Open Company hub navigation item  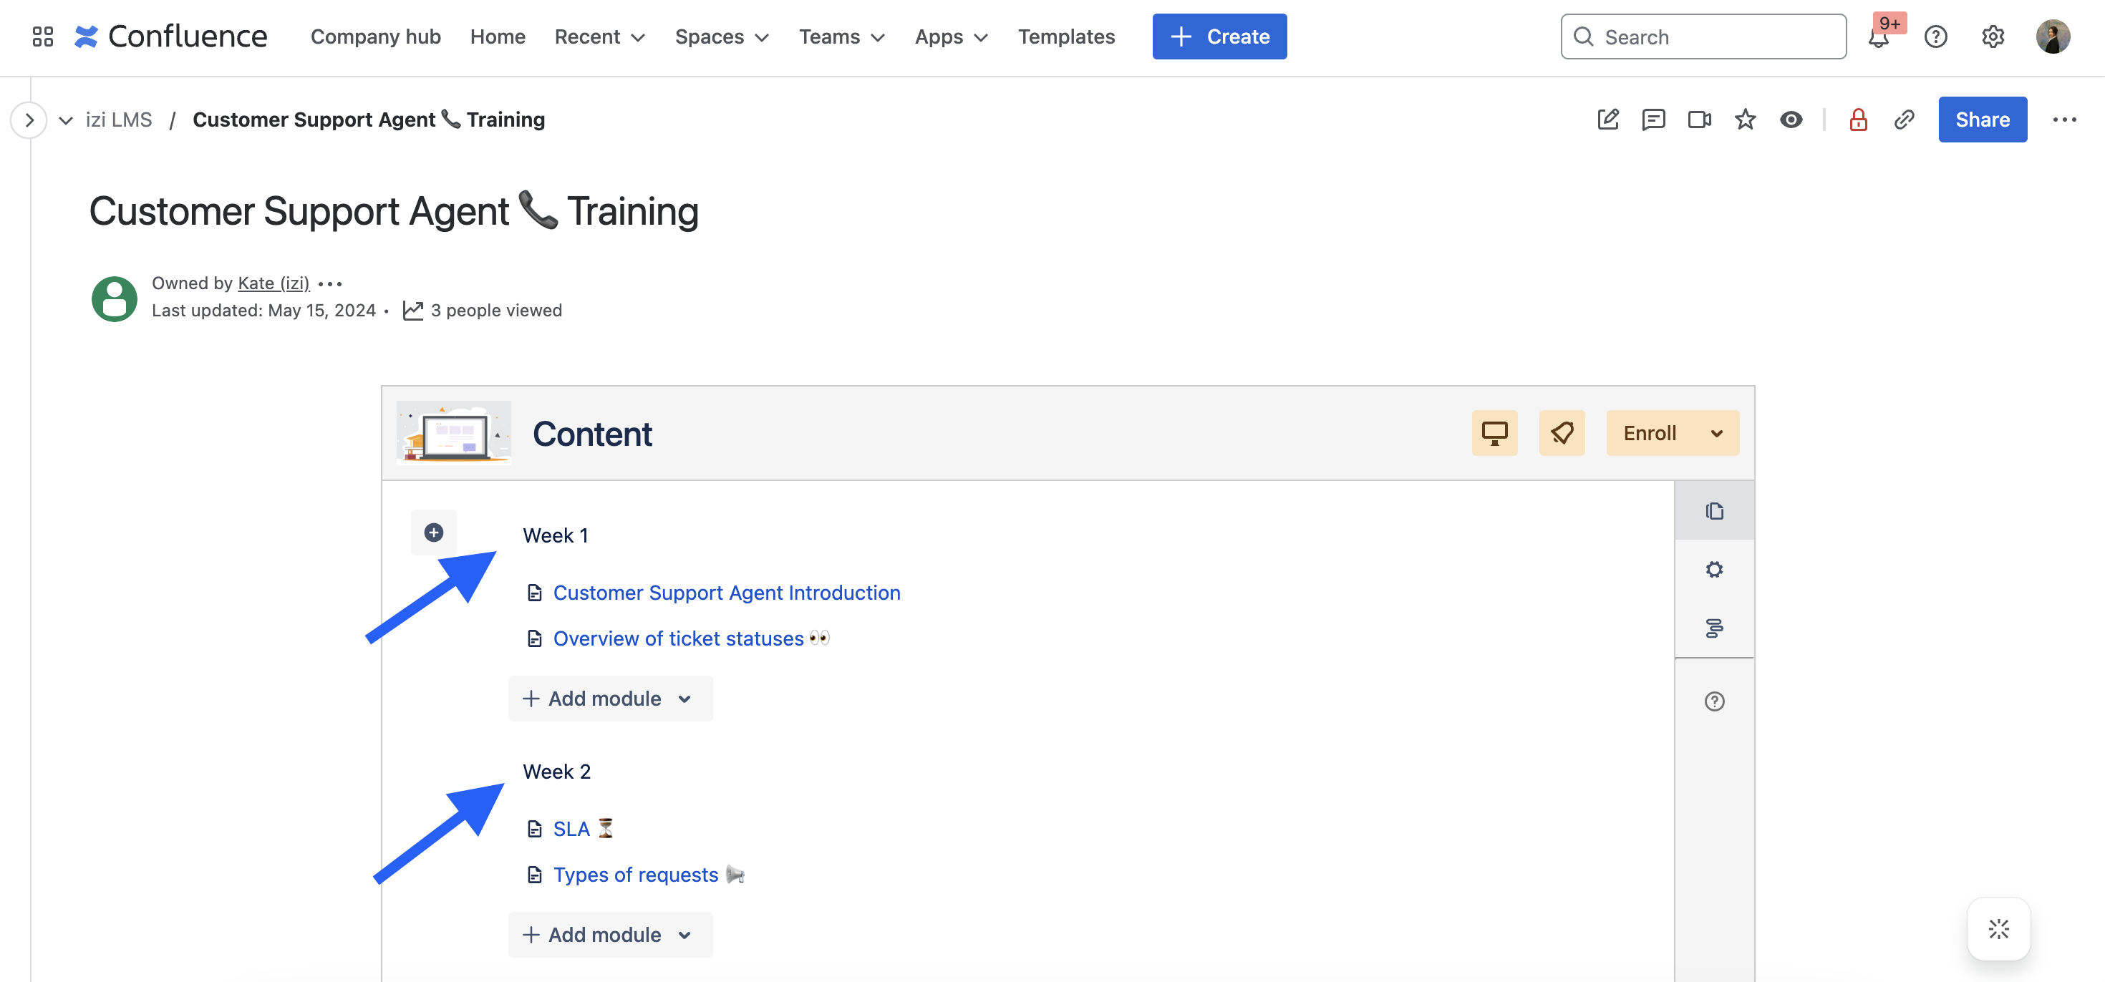coord(375,37)
